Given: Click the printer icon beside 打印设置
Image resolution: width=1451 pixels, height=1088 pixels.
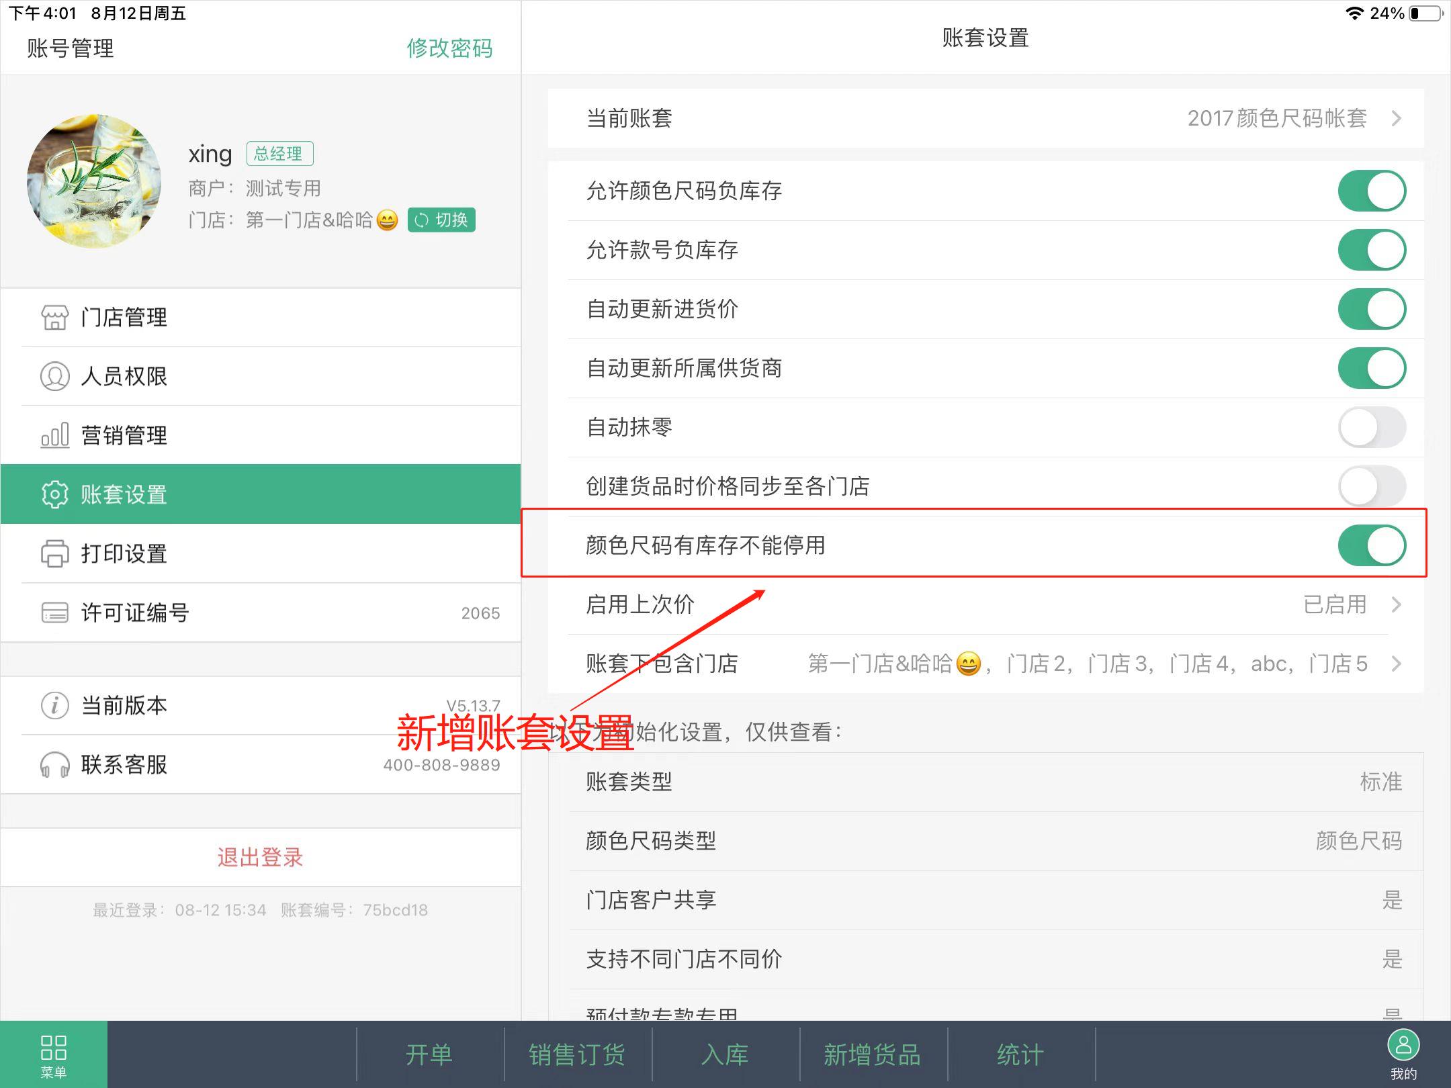Looking at the screenshot, I should pyautogui.click(x=54, y=553).
